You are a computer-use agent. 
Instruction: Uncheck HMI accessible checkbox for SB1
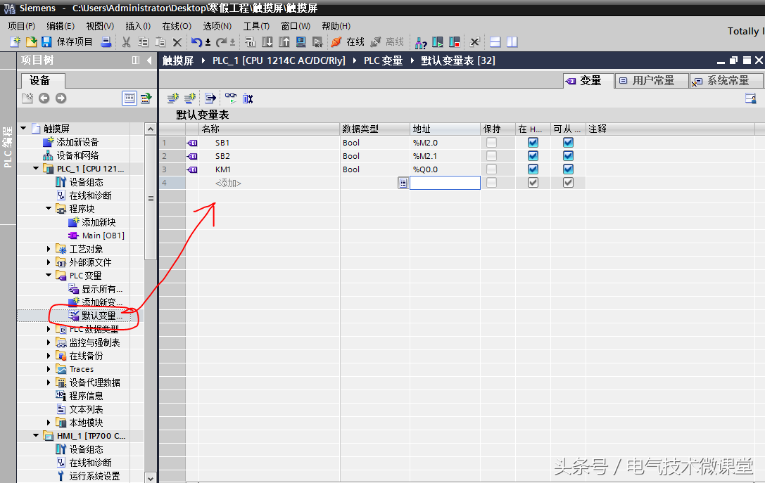point(569,142)
